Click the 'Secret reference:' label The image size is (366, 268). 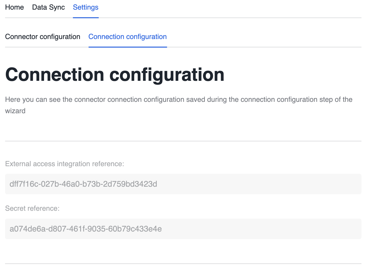32,208
